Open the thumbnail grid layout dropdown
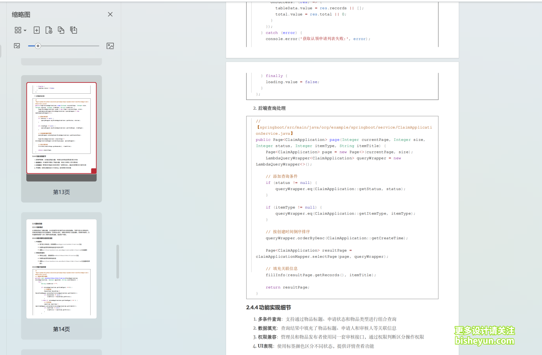Screen dimensions: 542x355 (21, 30)
